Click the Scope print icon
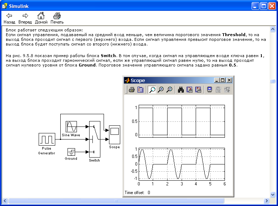 (132, 90)
